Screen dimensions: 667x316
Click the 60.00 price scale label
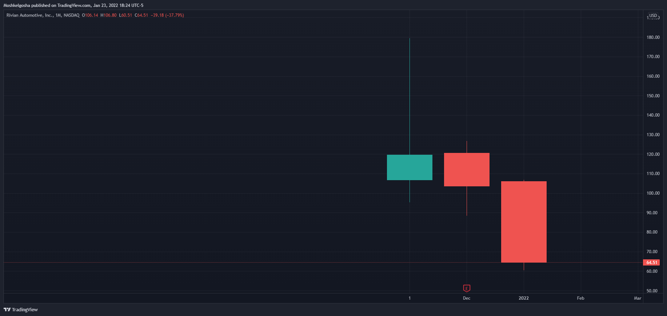(652, 271)
